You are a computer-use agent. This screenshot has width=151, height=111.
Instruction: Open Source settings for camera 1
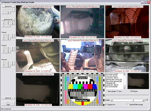tap(4, 48)
